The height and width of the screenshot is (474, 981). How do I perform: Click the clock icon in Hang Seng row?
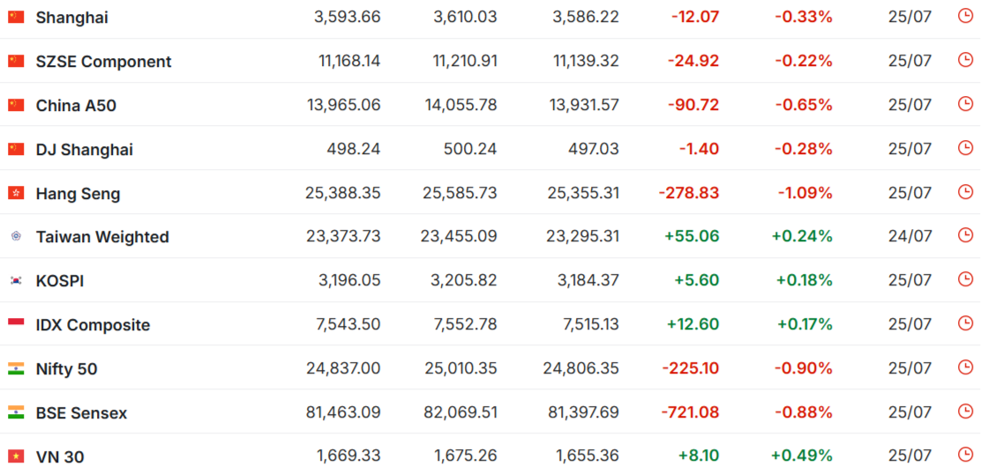(965, 191)
